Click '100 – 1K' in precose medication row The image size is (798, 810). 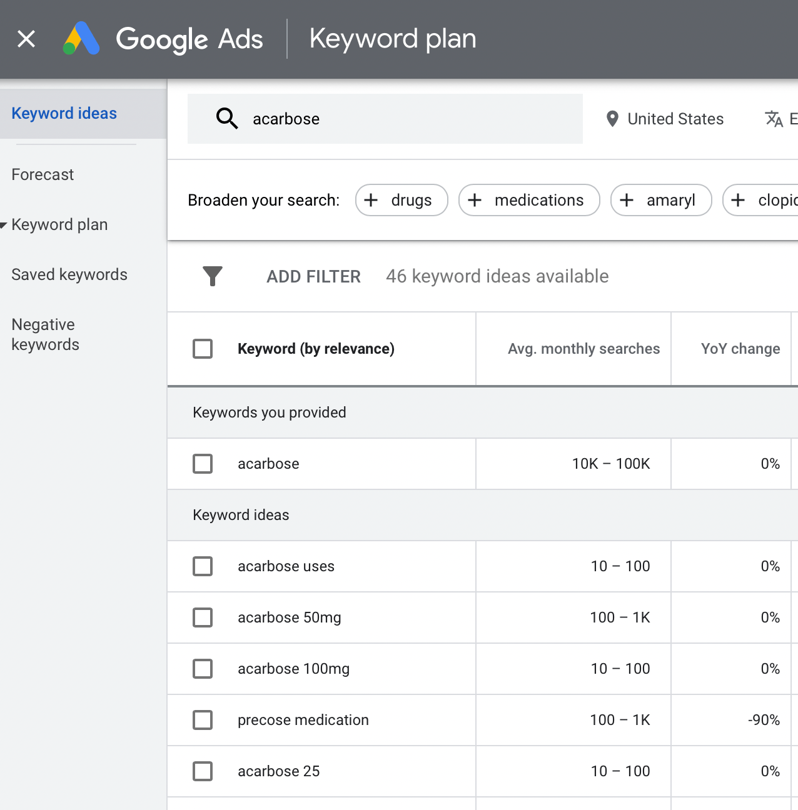coord(620,720)
